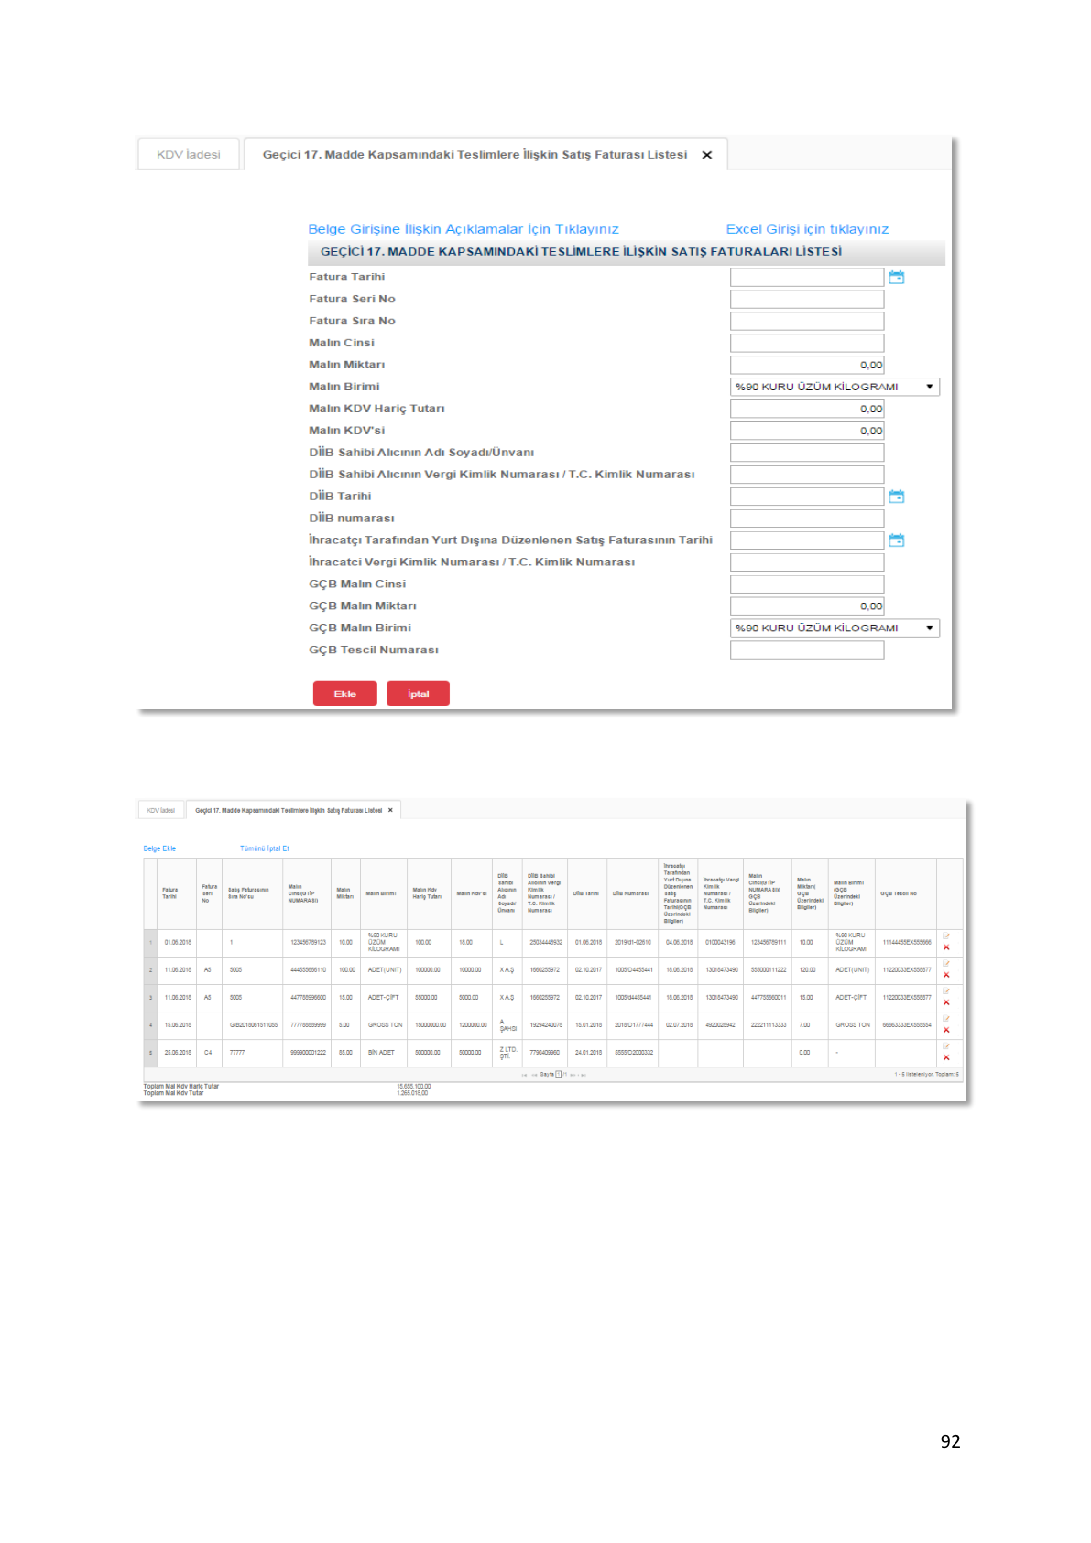Click the Ekle button
The height and width of the screenshot is (1543, 1091).
click(344, 694)
